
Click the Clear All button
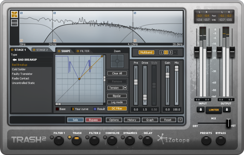tap(117, 73)
